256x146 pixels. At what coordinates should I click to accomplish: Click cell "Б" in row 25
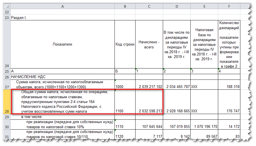pyautogui.click(x=125, y=71)
